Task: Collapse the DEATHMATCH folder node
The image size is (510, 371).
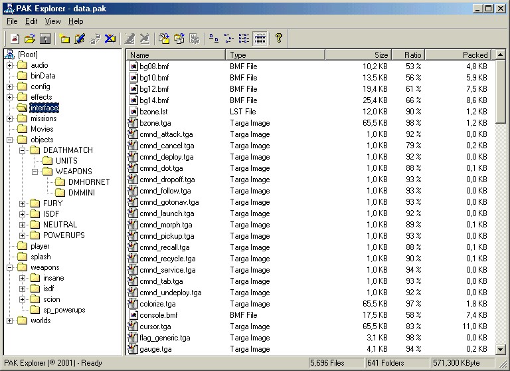Action: (22, 150)
